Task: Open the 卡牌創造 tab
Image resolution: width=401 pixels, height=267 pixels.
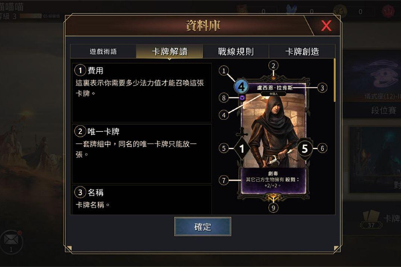Action: coord(302,51)
